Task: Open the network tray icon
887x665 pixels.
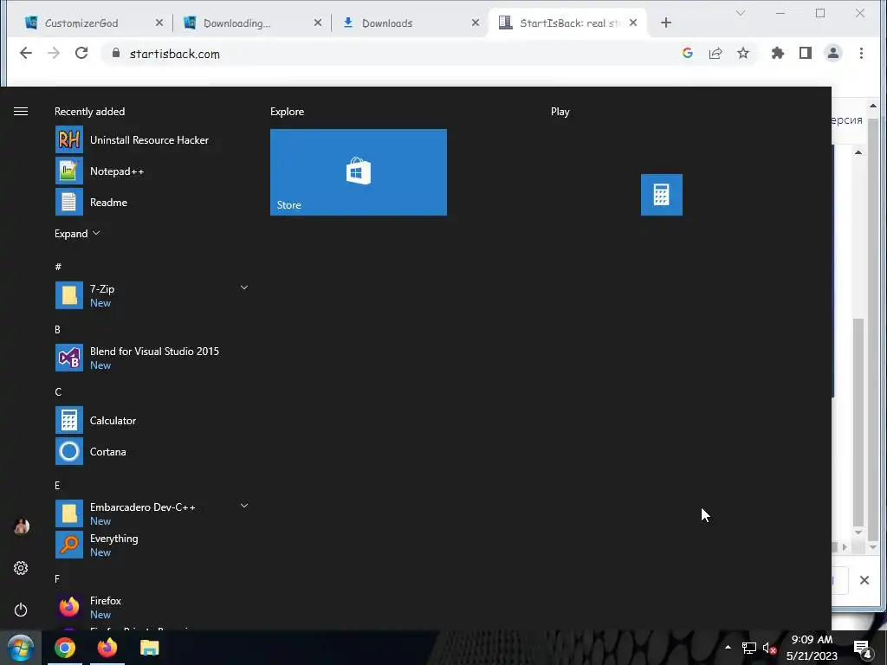Action: tap(748, 648)
